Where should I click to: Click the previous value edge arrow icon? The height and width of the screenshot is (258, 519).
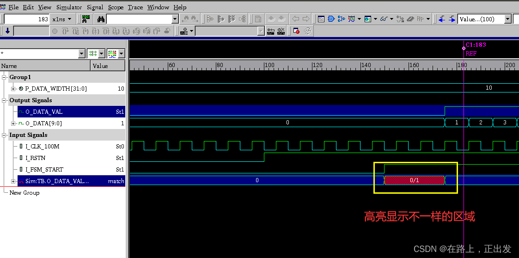[x=441, y=19]
